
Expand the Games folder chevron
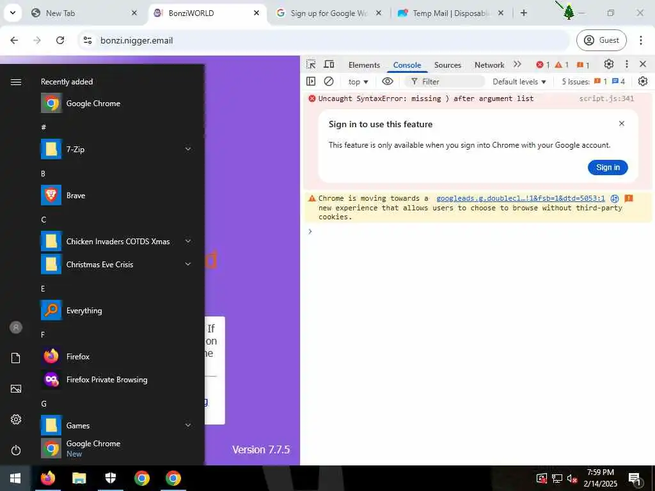pyautogui.click(x=188, y=425)
